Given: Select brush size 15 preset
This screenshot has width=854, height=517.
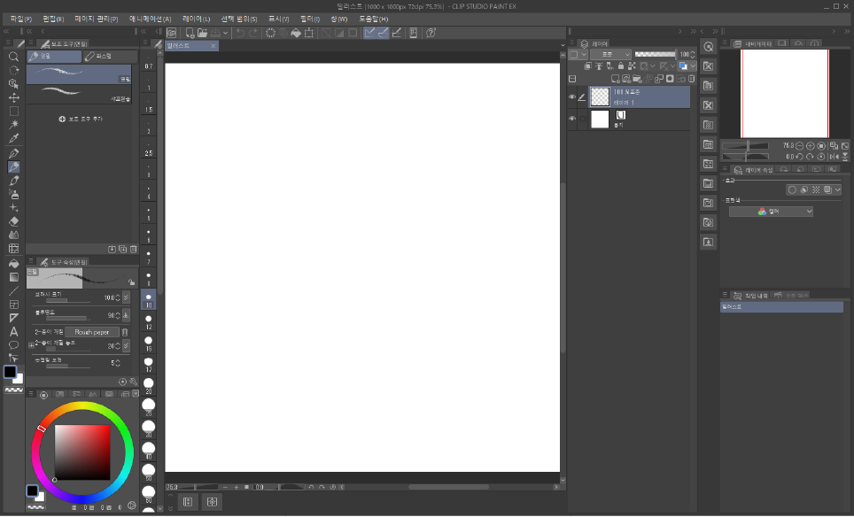Looking at the screenshot, I should [149, 343].
